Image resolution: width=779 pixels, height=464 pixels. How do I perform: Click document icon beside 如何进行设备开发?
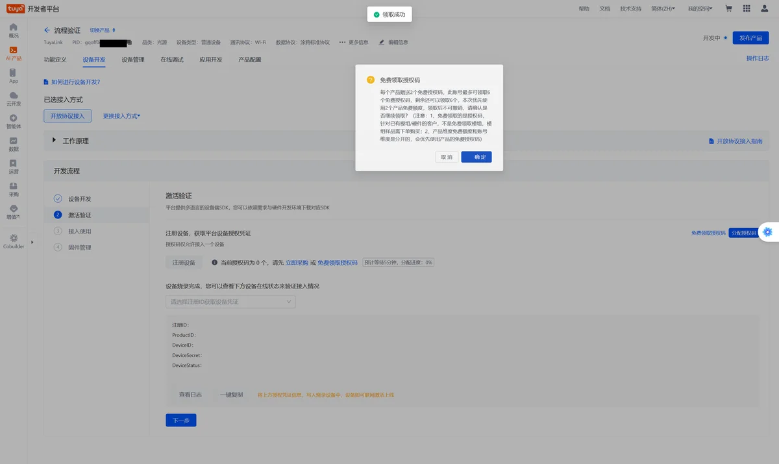coord(46,82)
